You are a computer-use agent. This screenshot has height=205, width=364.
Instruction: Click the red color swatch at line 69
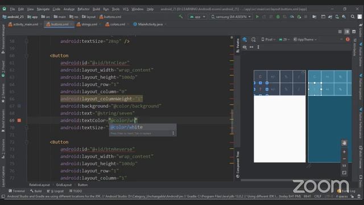tap(19, 120)
